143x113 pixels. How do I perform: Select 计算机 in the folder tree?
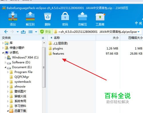(x=14, y=53)
